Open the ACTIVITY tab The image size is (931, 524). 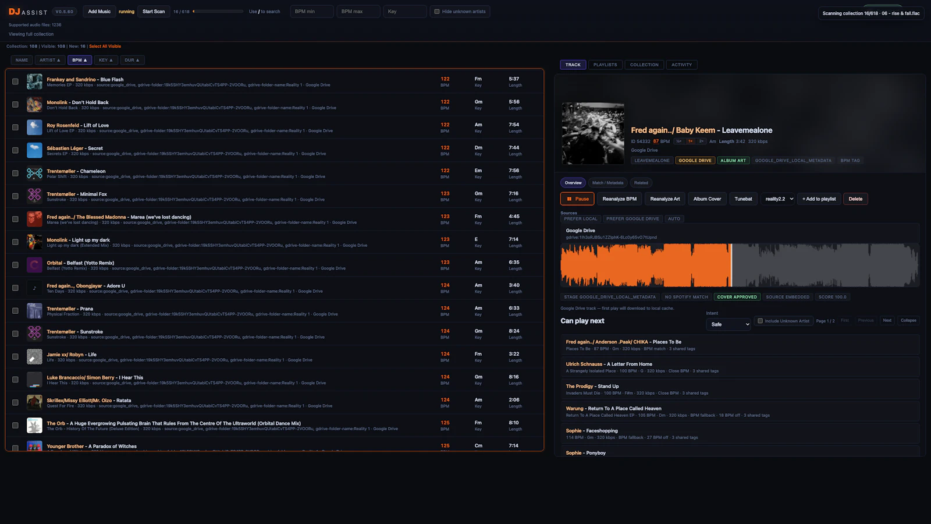click(681, 65)
